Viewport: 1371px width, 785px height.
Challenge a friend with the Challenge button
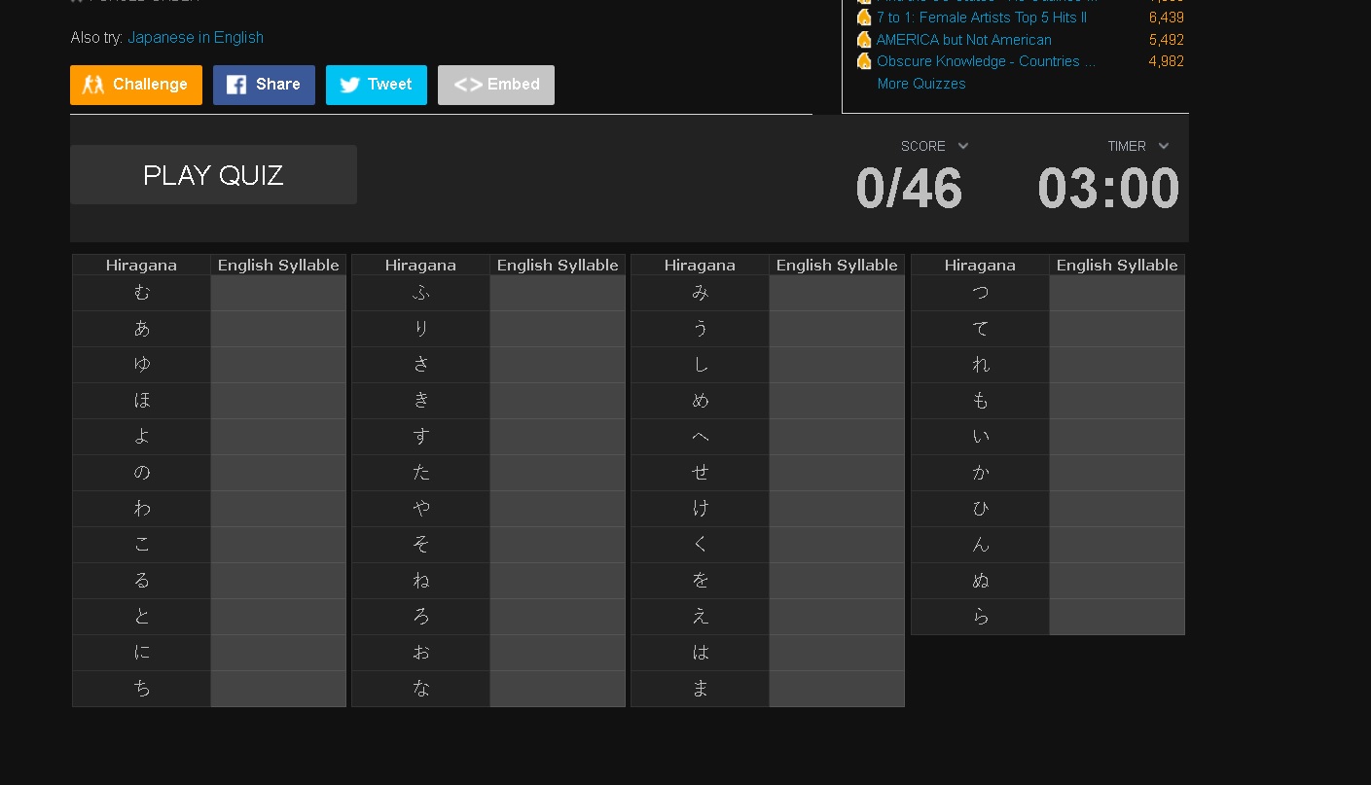136,85
